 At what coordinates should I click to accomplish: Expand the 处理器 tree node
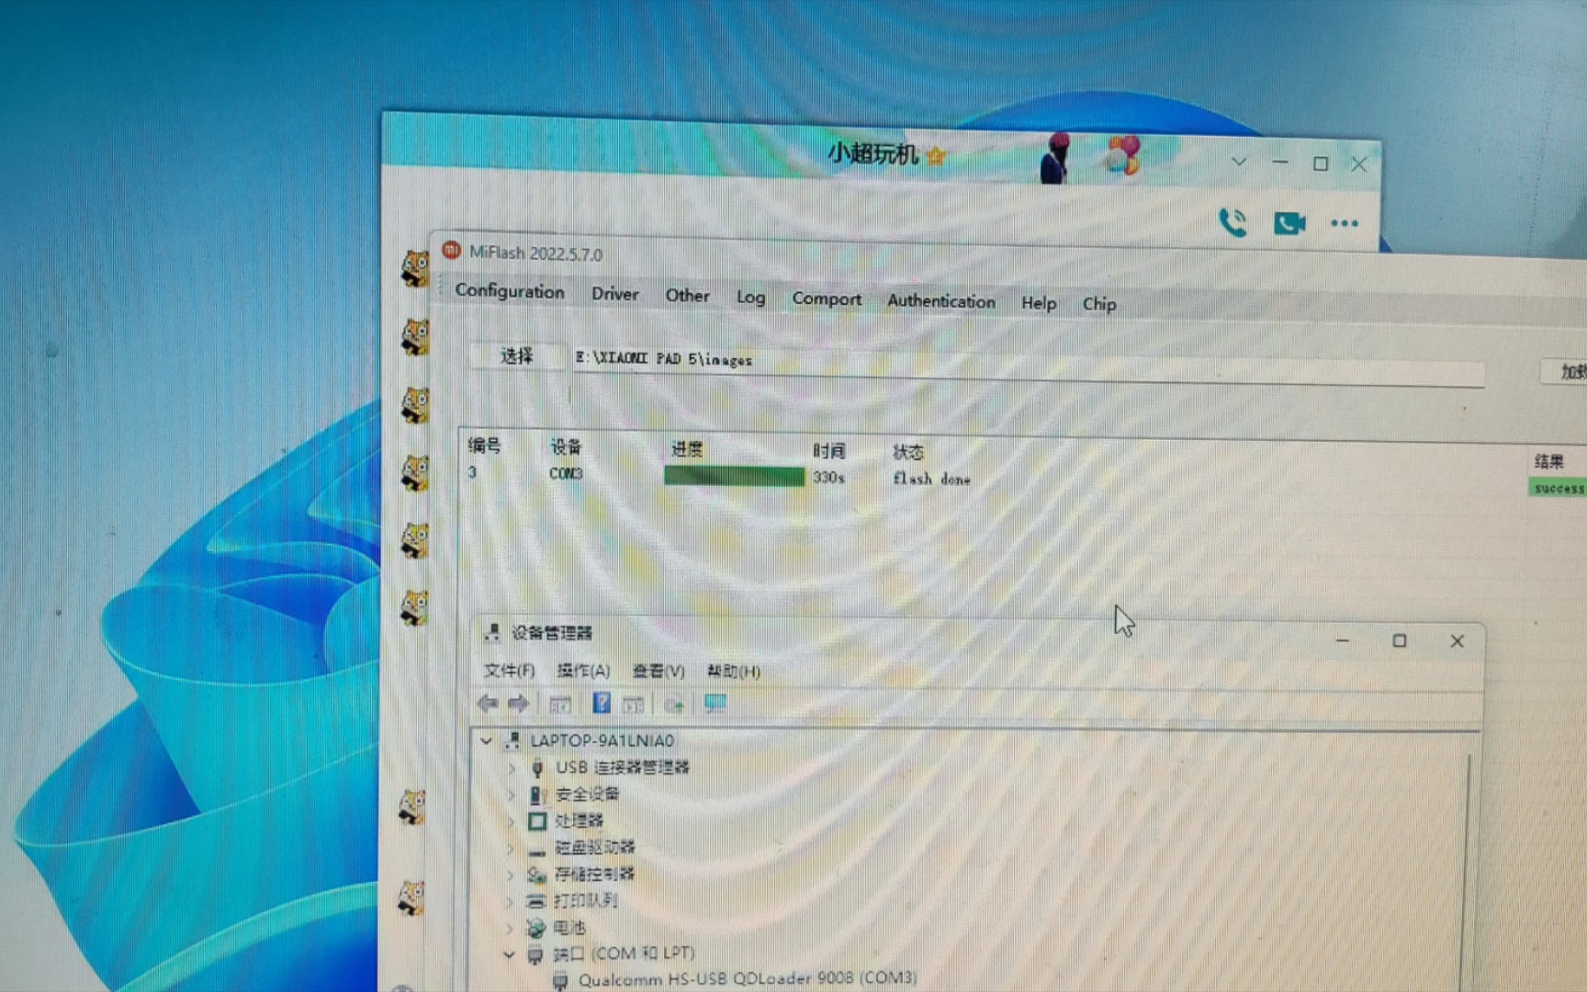pos(512,821)
